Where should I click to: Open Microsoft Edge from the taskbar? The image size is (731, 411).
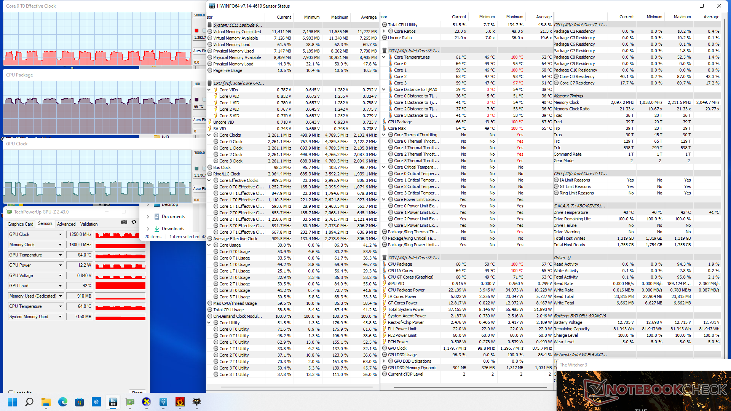tap(63, 402)
